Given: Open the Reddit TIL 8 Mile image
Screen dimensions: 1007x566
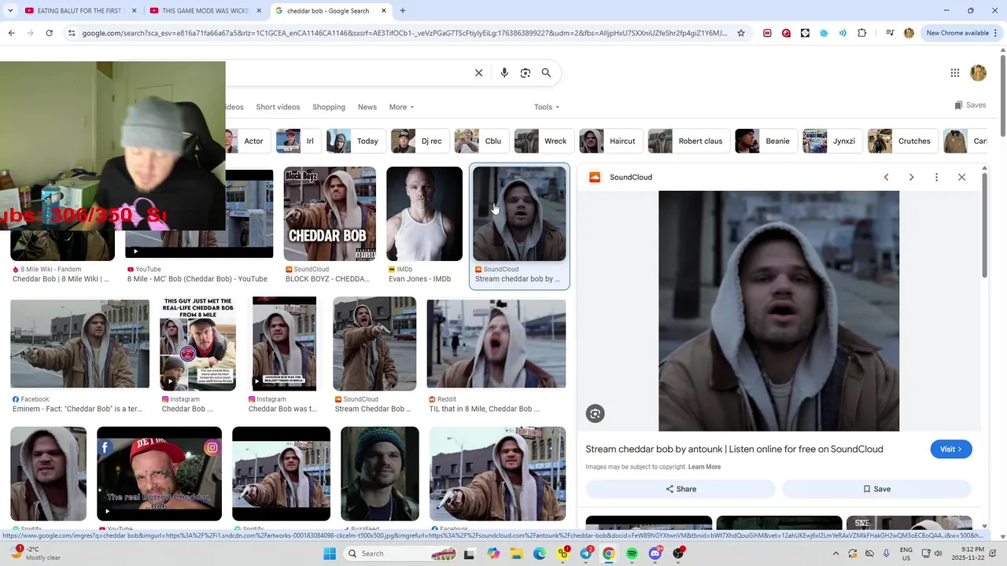Looking at the screenshot, I should tap(496, 344).
